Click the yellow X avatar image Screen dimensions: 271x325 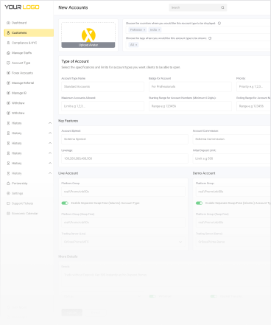click(88, 35)
